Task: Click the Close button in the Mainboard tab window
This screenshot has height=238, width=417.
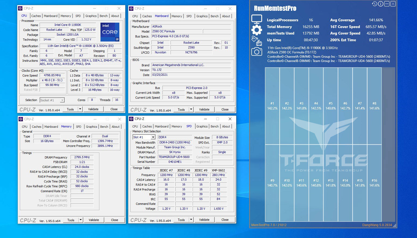Action: (x=225, y=109)
